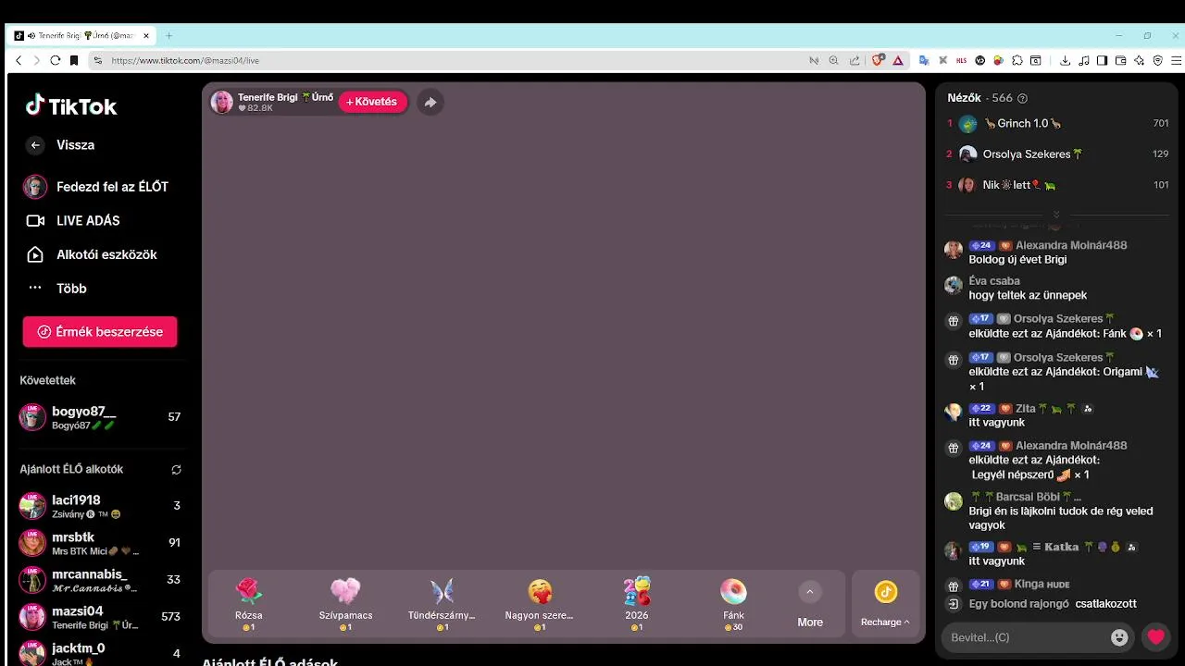Send a like with heart button
Screen dimensions: 1185x666
(x=1155, y=637)
